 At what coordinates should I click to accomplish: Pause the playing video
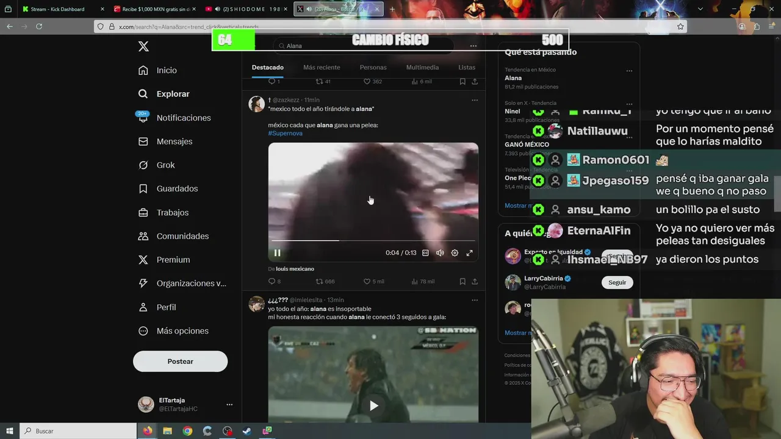pos(277,253)
